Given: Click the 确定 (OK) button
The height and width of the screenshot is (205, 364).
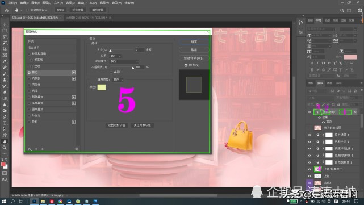Looking at the screenshot, I should 194,42.
